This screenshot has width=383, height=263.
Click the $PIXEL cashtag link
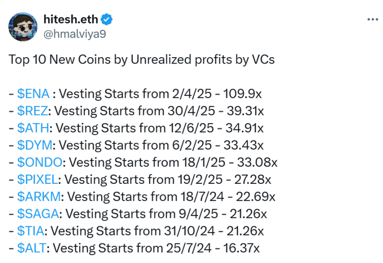(x=38, y=179)
